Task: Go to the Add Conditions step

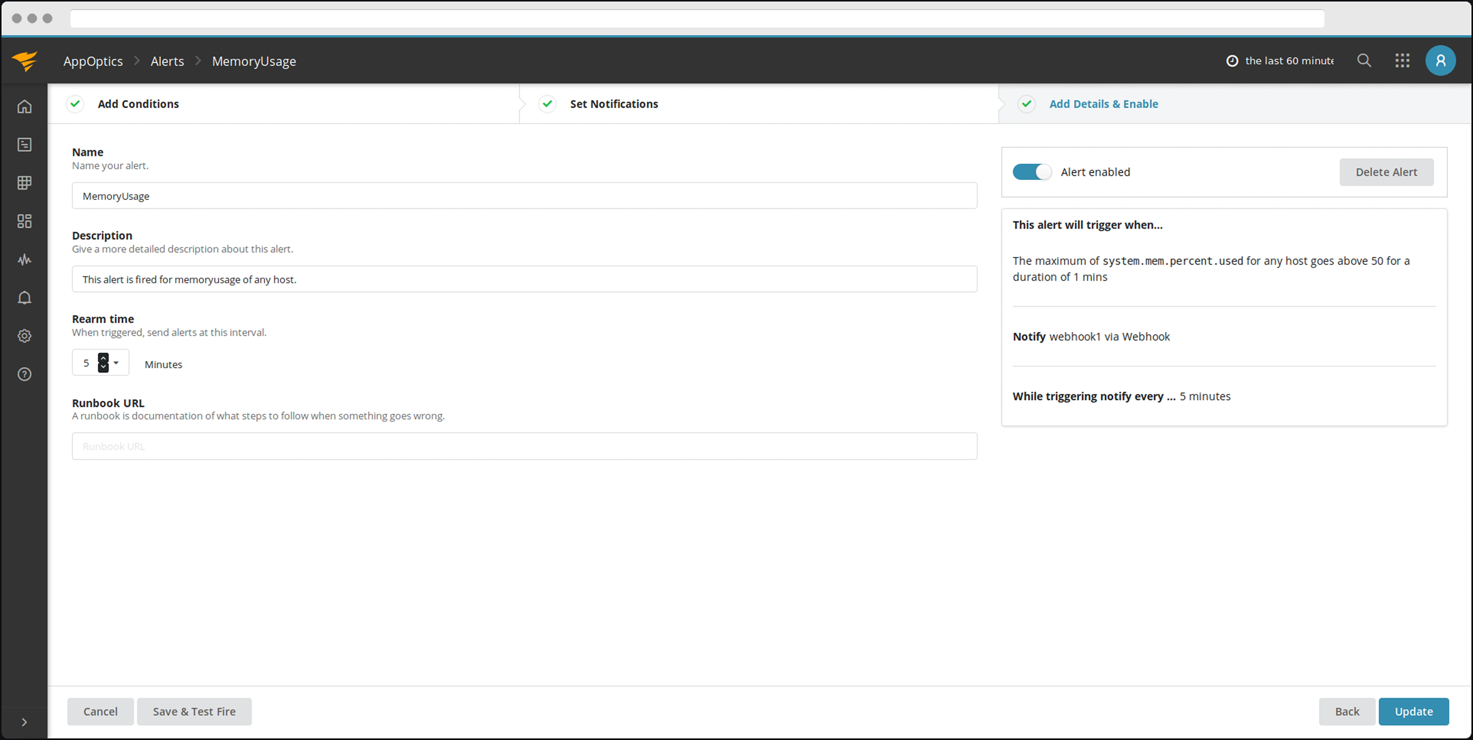Action: tap(138, 104)
